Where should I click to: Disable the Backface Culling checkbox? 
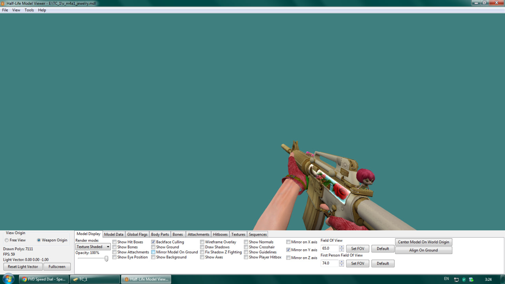pyautogui.click(x=153, y=242)
